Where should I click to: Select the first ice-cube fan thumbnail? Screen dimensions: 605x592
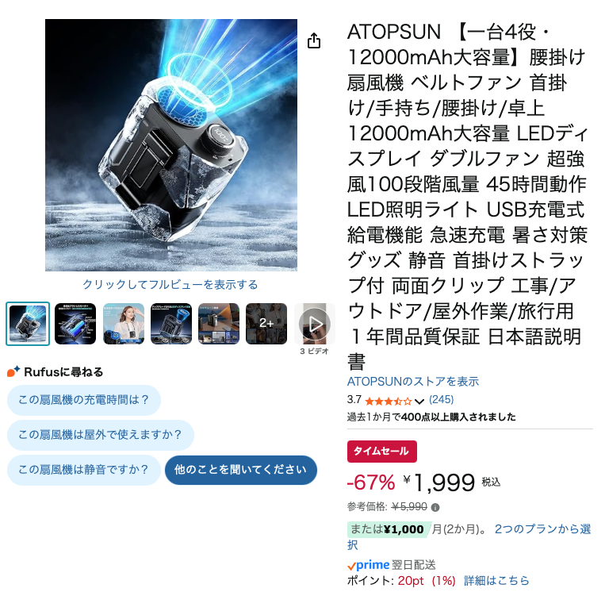pos(28,324)
